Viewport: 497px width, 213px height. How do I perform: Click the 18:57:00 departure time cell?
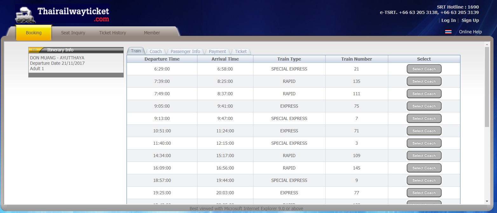[162, 180]
